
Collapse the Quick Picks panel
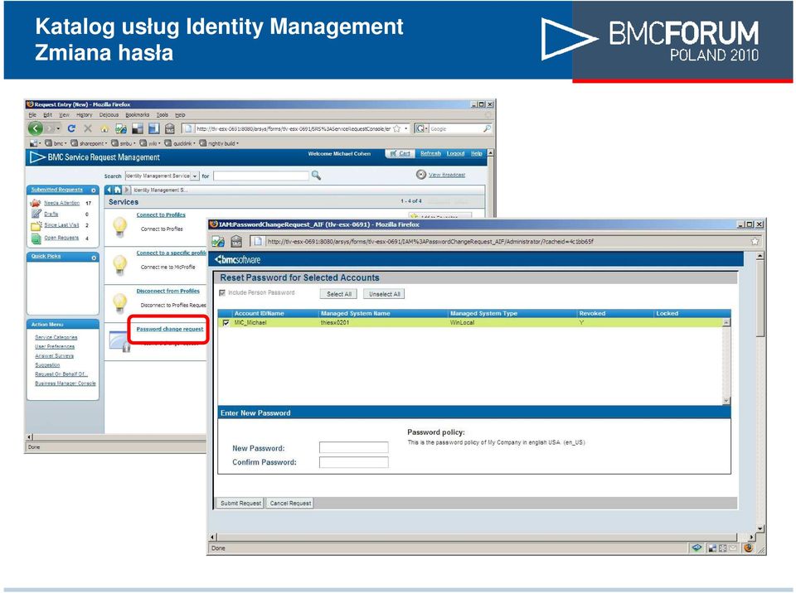coord(94,258)
